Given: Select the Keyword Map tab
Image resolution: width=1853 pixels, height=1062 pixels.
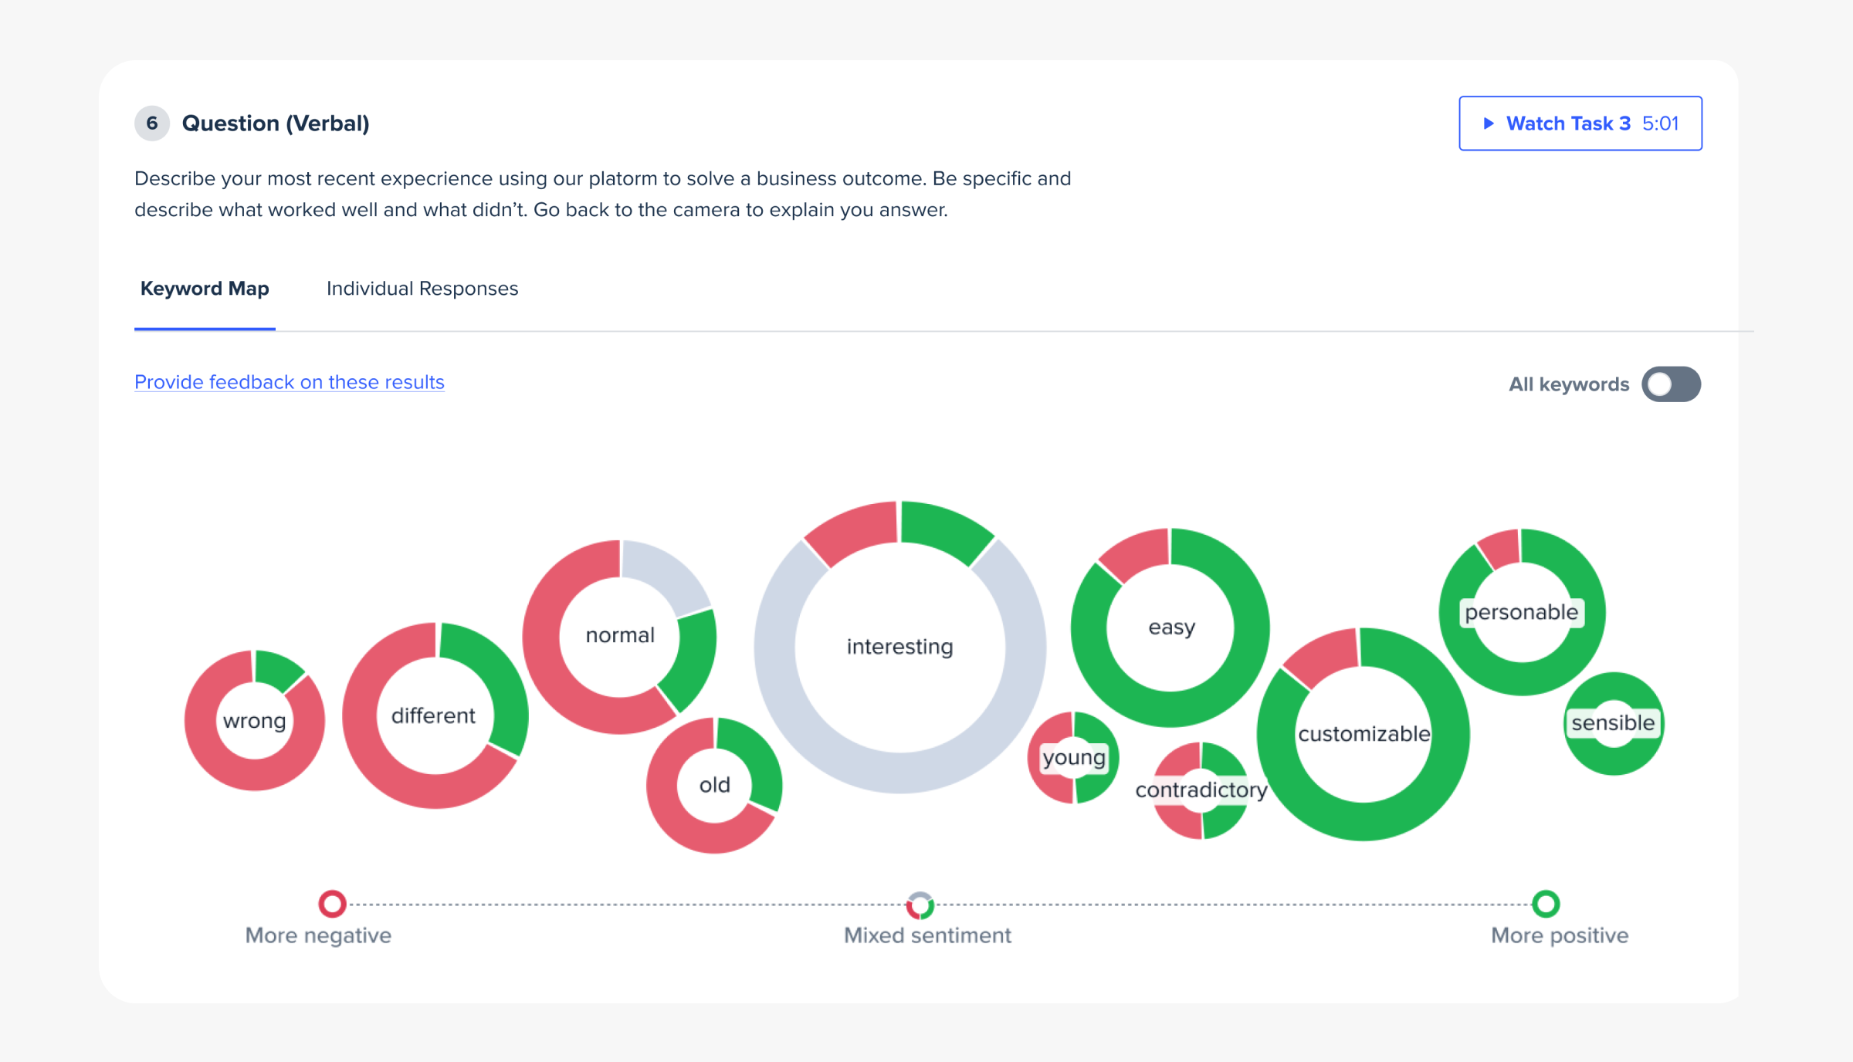Looking at the screenshot, I should click(x=204, y=289).
